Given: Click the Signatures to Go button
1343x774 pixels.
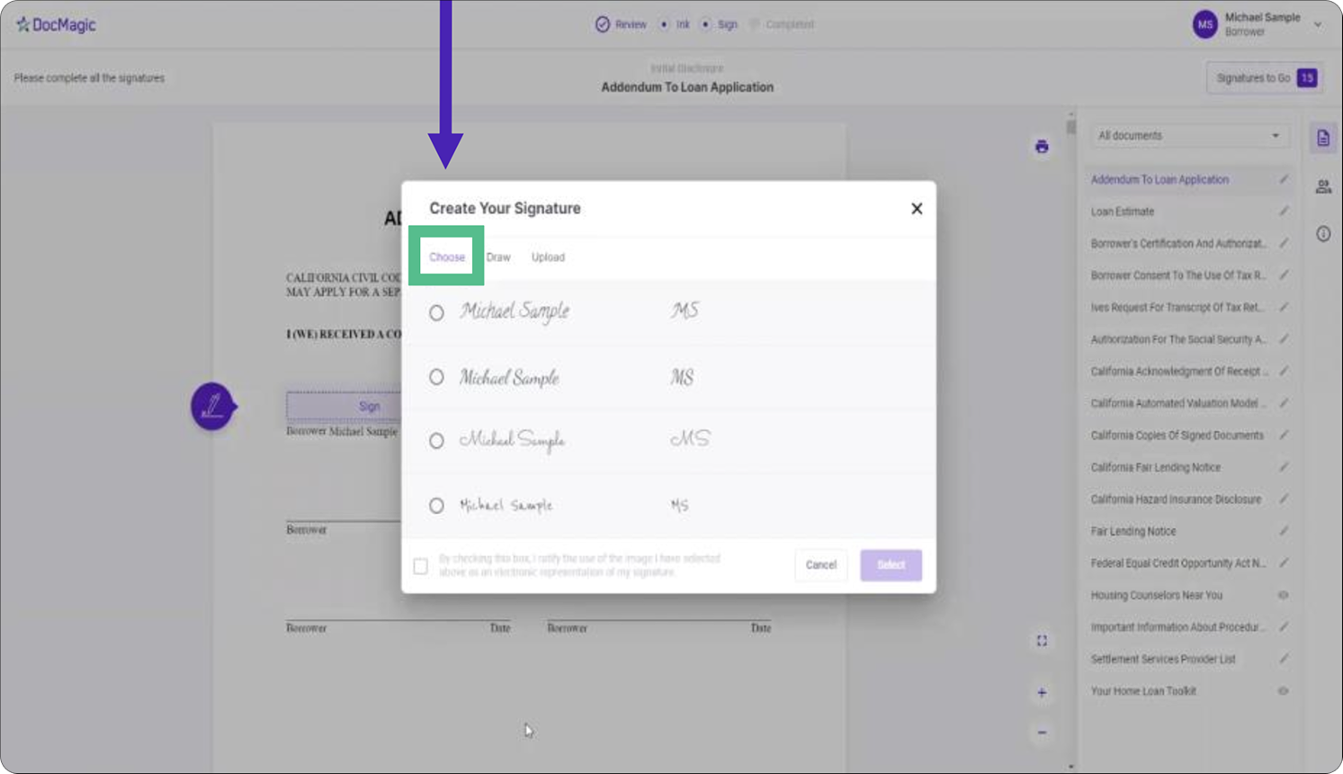Looking at the screenshot, I should point(1265,78).
